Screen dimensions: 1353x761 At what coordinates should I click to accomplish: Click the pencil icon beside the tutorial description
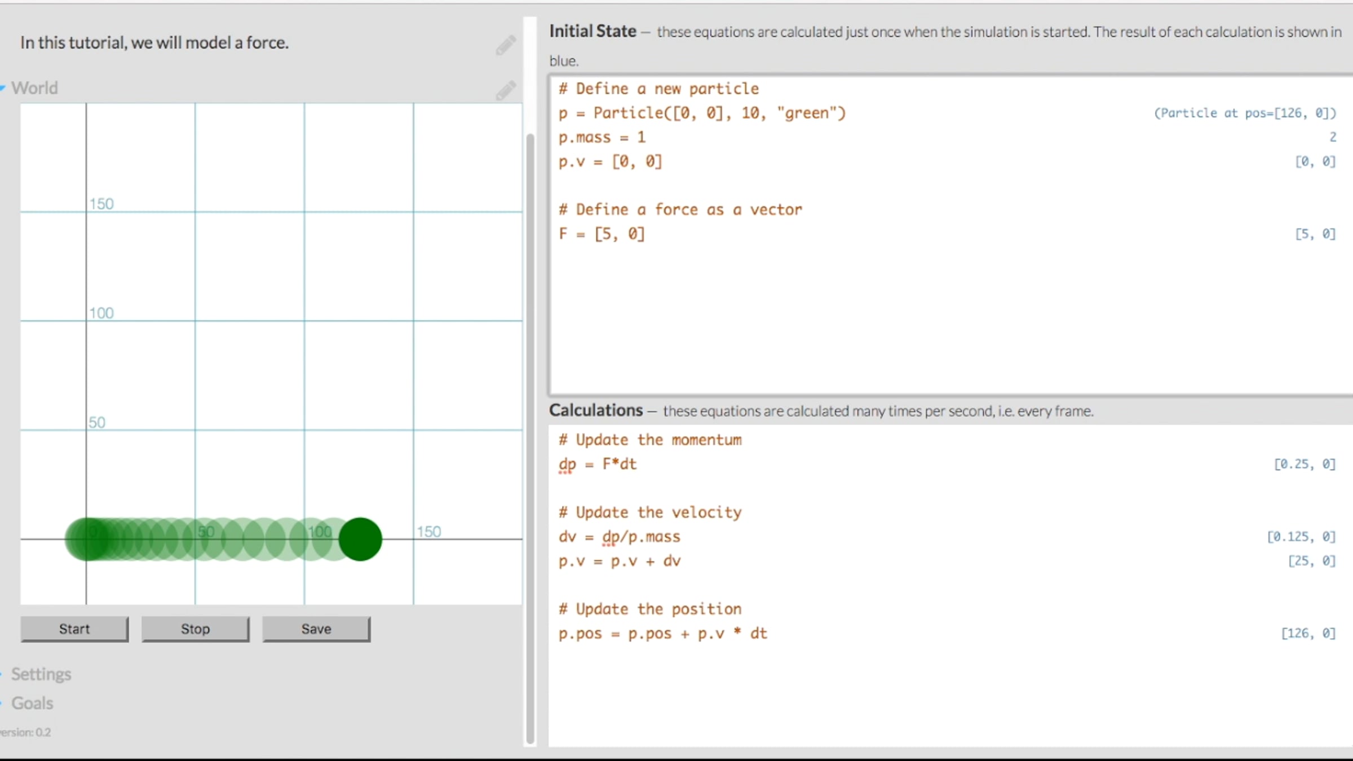(506, 45)
